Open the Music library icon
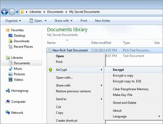This screenshot has width=163, height=124. point(11,69)
